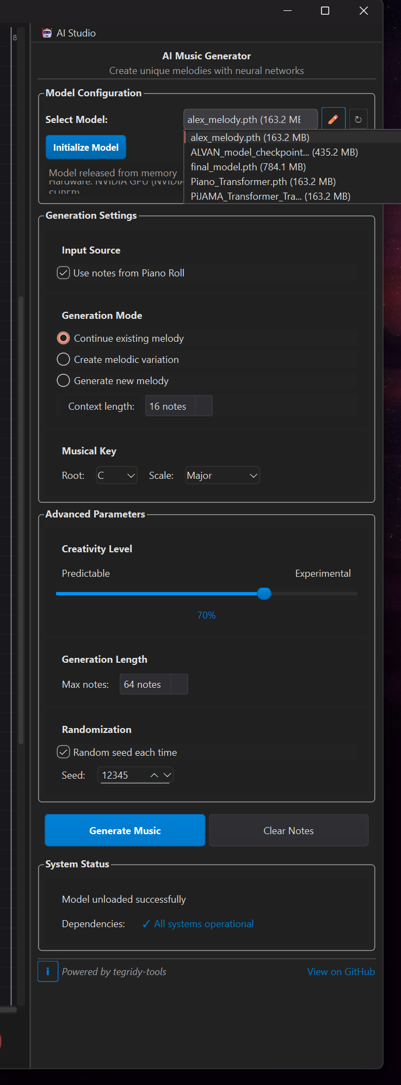Click the Seed increment up arrow

click(x=155, y=775)
